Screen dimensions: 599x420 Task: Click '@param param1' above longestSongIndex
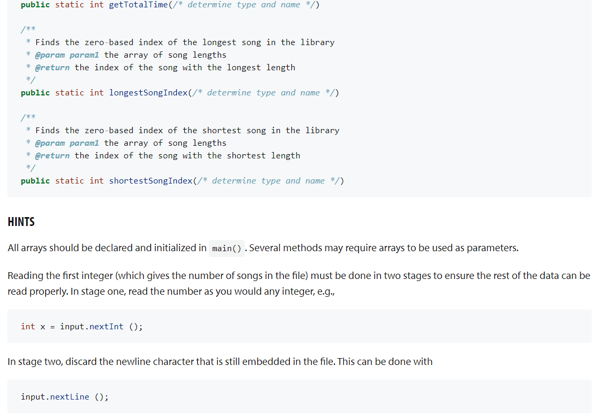67,55
